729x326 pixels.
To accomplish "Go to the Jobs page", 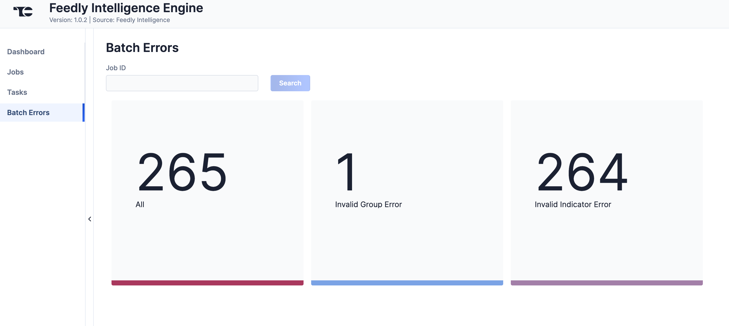I will coord(15,72).
